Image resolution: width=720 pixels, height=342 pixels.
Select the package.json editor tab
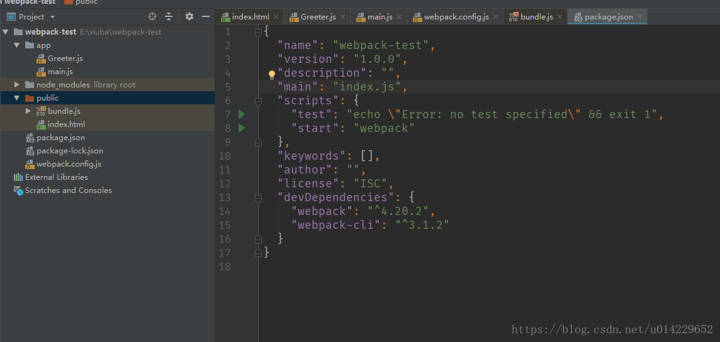(609, 17)
